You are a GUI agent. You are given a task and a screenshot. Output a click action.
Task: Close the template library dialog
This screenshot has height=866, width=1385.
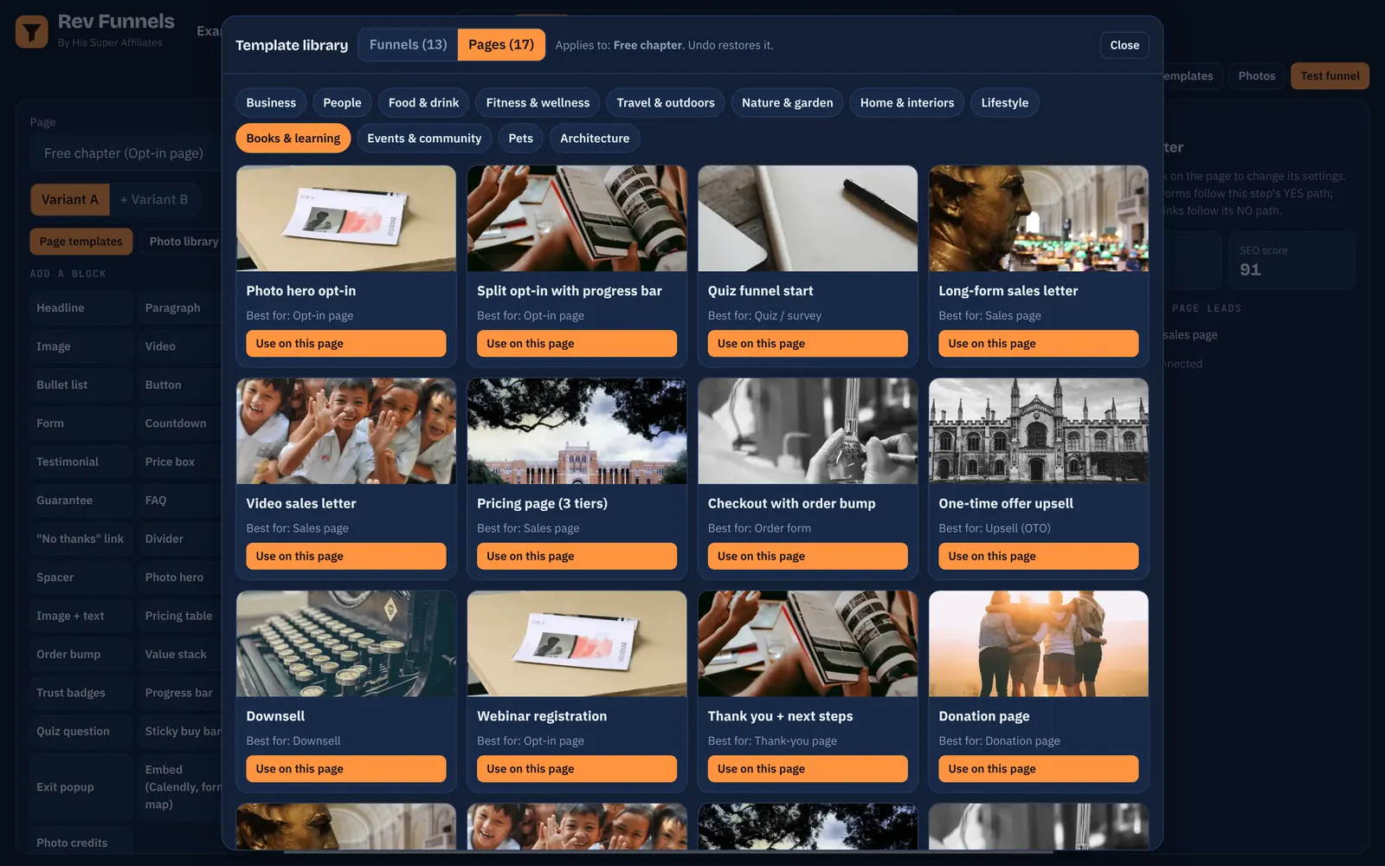click(1124, 45)
